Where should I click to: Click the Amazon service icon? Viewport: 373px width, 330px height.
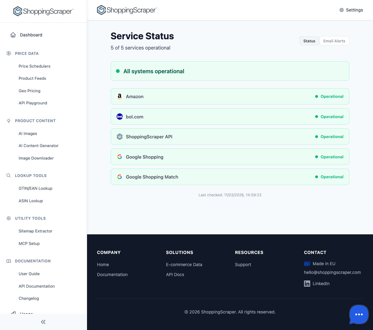pos(120,96)
